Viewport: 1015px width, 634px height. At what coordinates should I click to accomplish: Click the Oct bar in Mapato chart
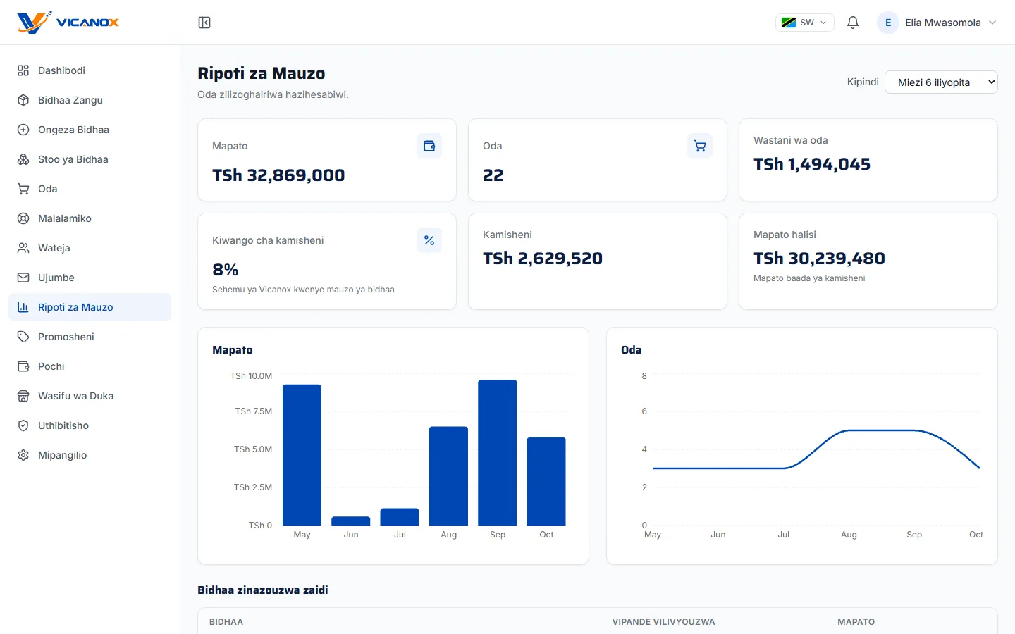pos(546,482)
